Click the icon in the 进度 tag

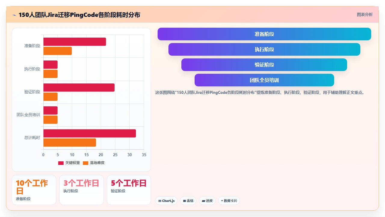[204, 201]
